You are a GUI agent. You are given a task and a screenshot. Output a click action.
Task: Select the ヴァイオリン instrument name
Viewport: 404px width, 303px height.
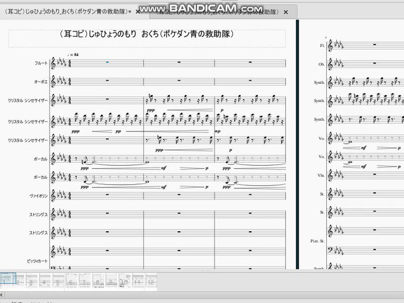(39, 196)
